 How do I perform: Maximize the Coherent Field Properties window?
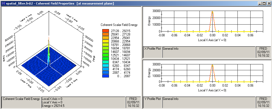tap(264, 3)
